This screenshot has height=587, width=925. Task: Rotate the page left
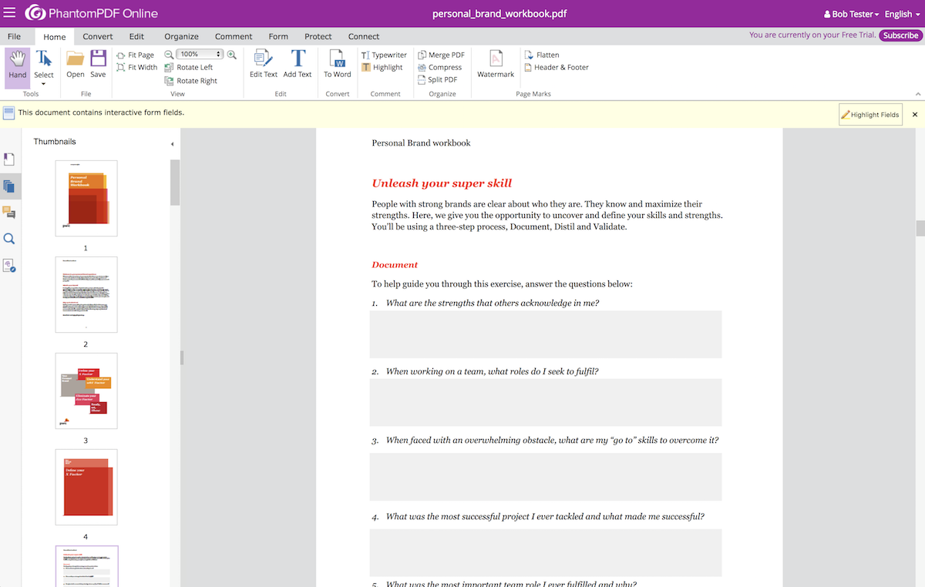click(190, 67)
